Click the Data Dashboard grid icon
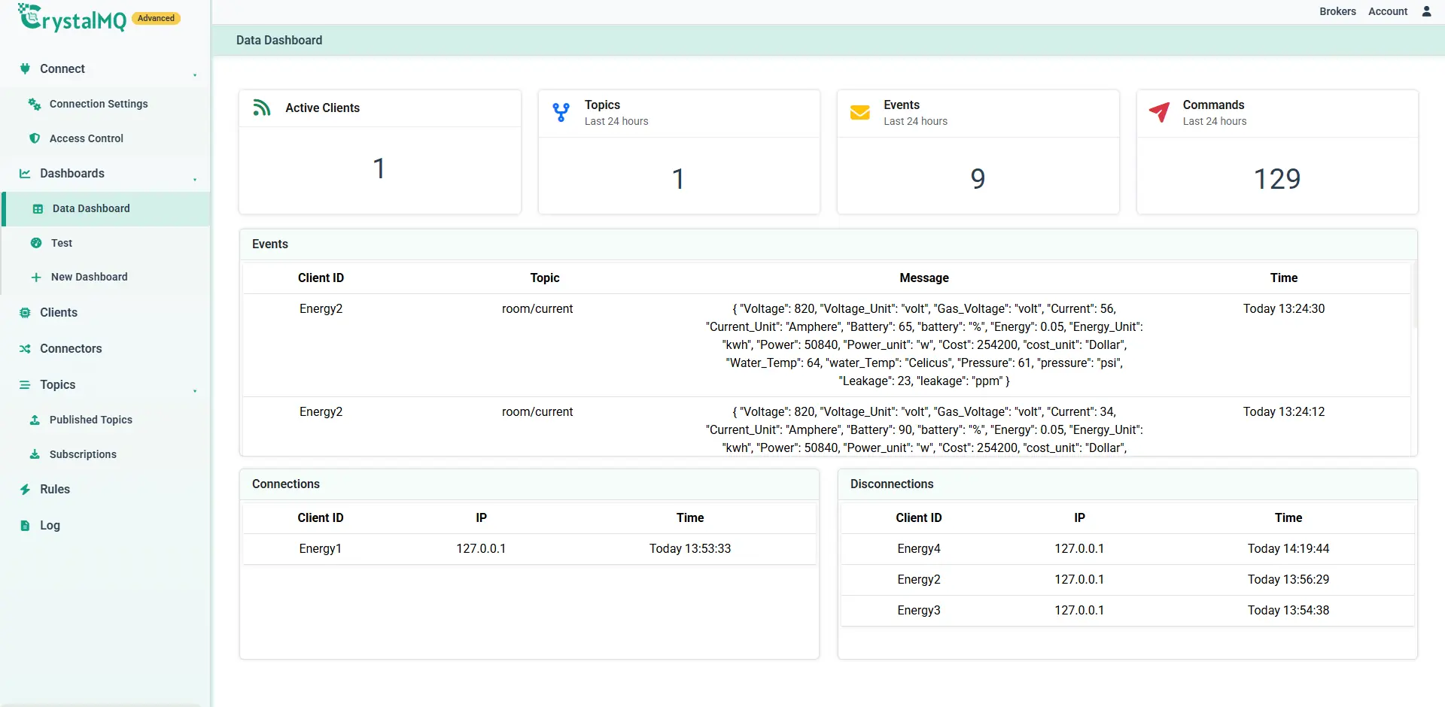 click(x=38, y=208)
